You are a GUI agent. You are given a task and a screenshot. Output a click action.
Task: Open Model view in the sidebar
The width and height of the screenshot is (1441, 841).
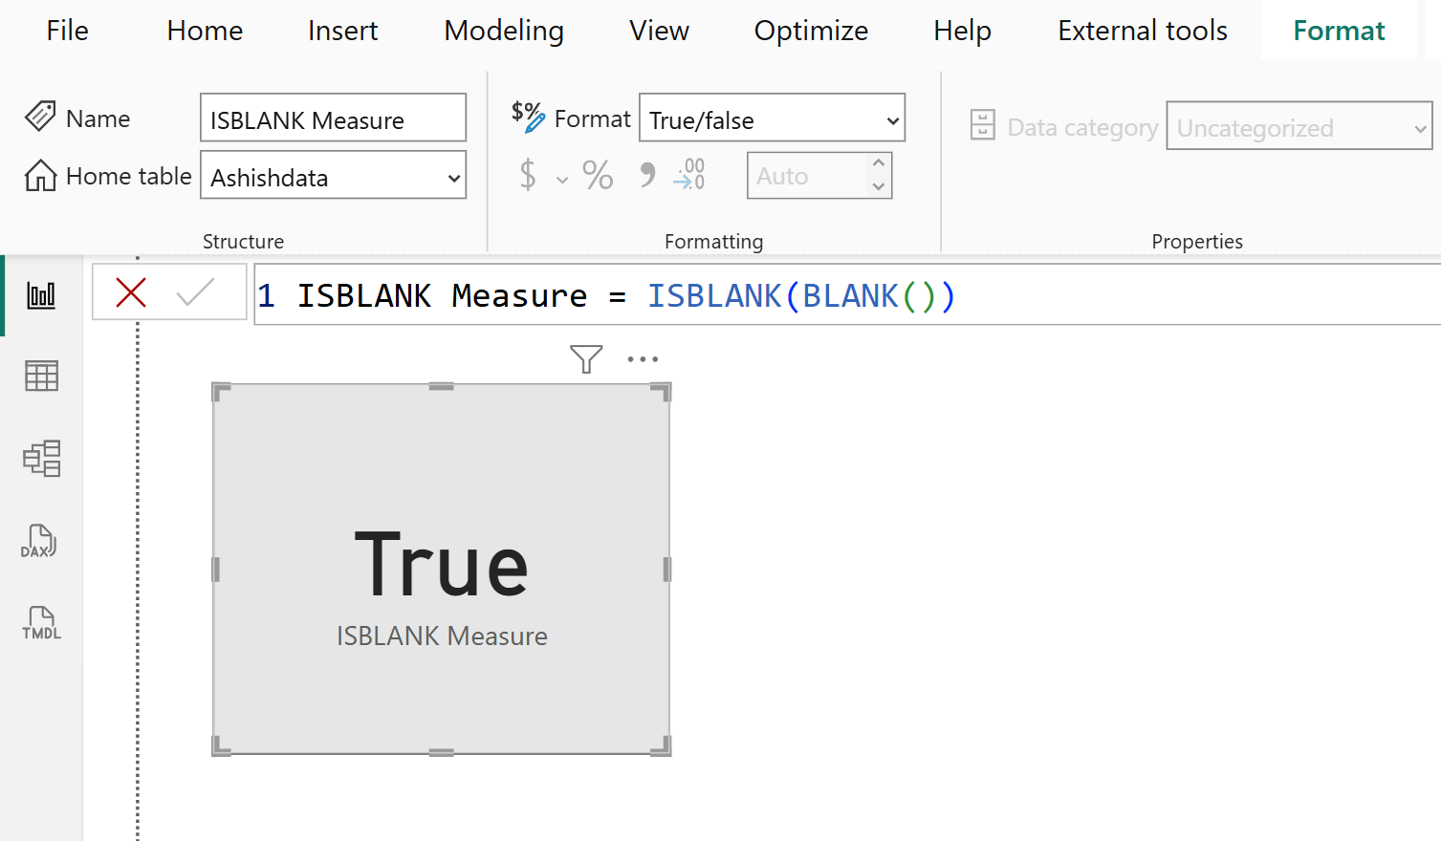(40, 459)
